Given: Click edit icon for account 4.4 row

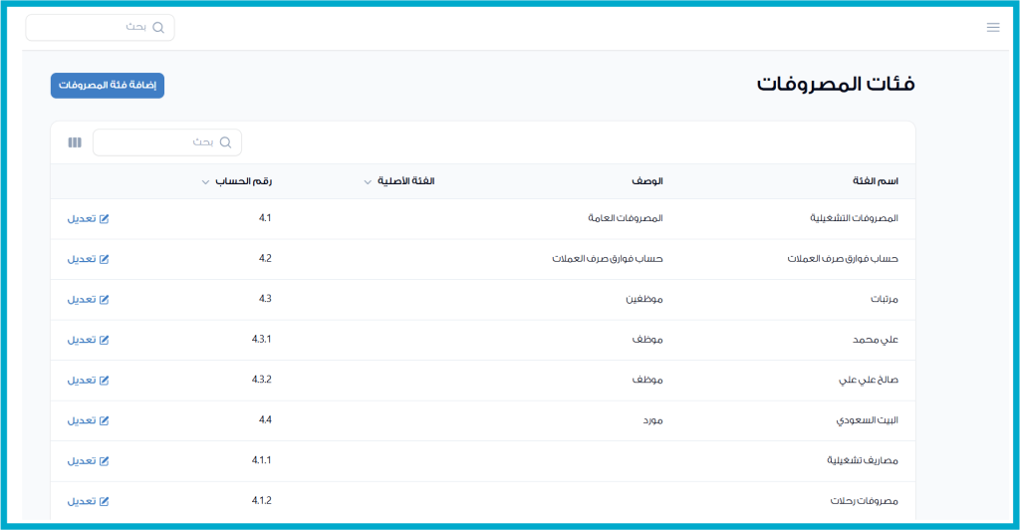Looking at the screenshot, I should pos(104,420).
